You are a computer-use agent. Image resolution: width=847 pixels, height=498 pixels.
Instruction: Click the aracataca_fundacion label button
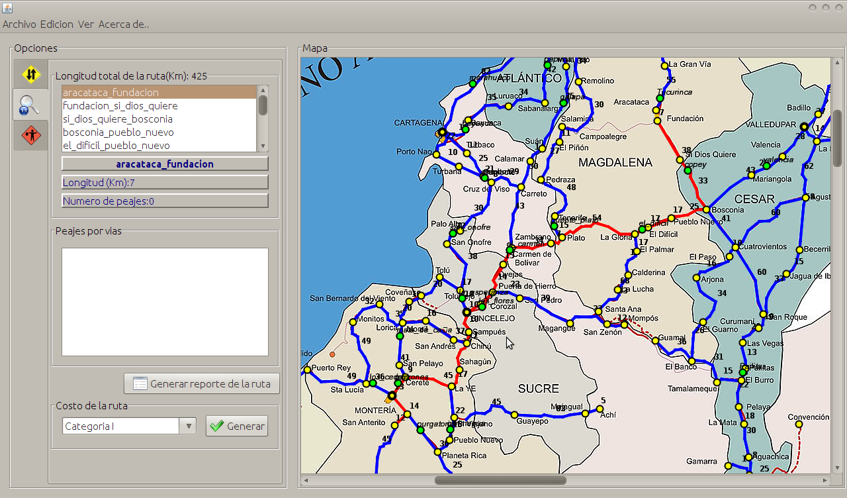(164, 164)
